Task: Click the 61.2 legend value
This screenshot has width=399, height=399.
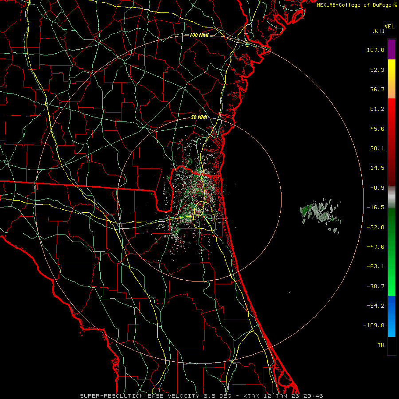Action: click(x=377, y=109)
